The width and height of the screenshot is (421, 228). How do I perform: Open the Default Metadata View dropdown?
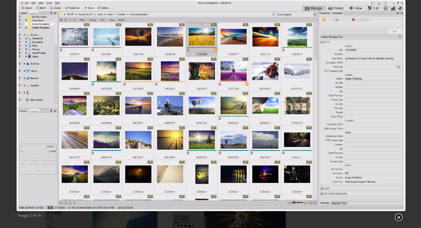coord(400,37)
